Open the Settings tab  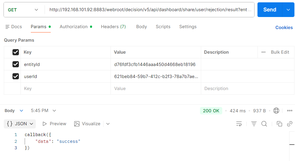(x=188, y=27)
